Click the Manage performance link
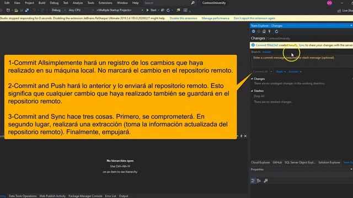Image resolution: width=353 pixels, height=198 pixels. pos(216,18)
